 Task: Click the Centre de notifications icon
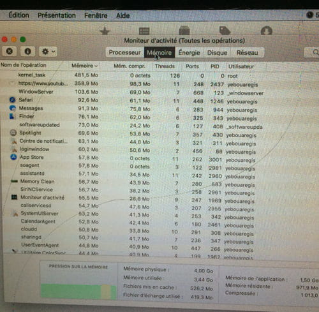[14, 141]
